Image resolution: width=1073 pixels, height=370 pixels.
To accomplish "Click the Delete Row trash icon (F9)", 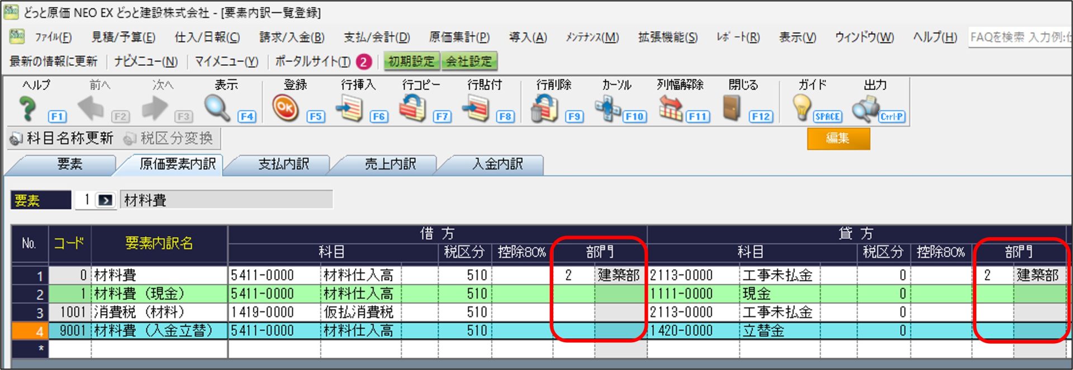I will tap(544, 108).
